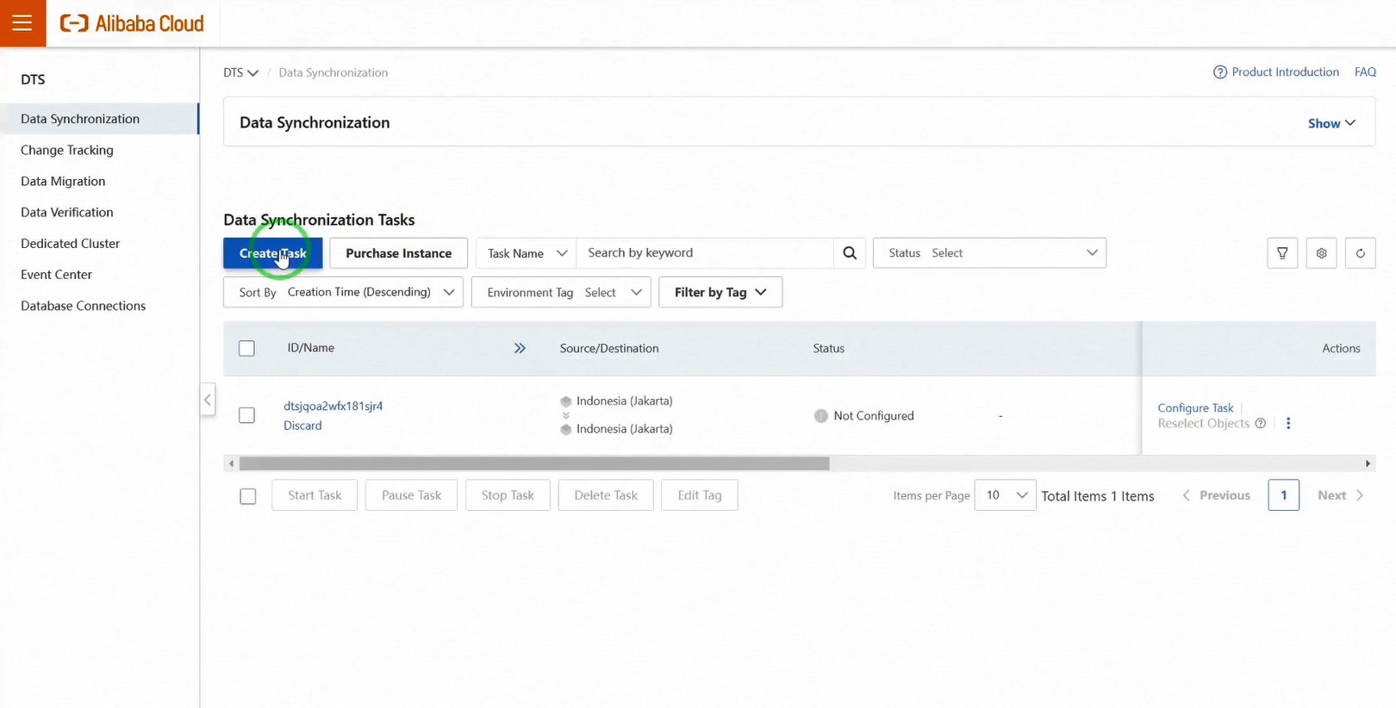
Task: Click the Reselect Objects help icon
Action: [1261, 423]
